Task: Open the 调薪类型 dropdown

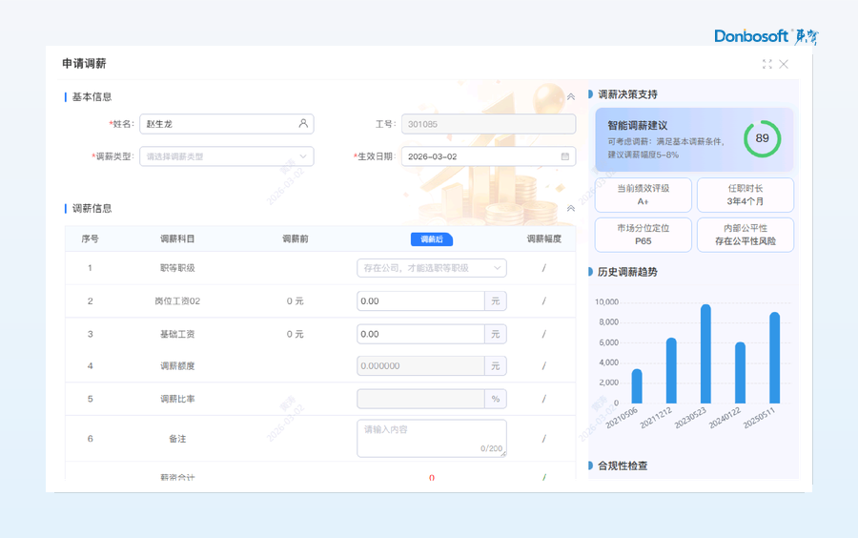Action: pyautogui.click(x=227, y=156)
